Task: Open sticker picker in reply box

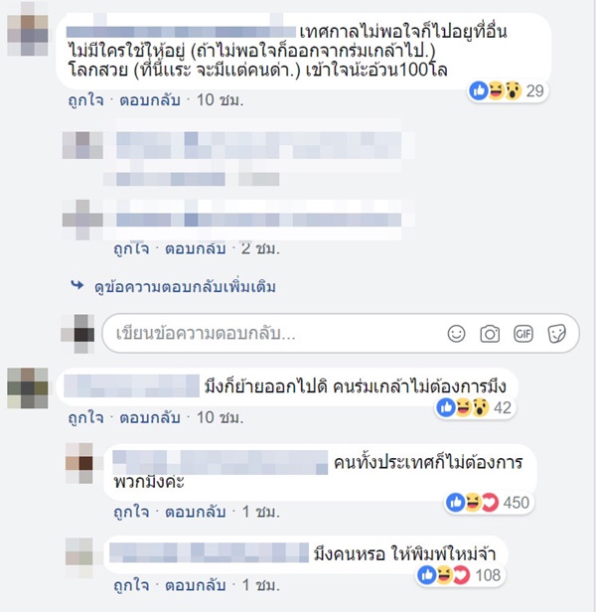Action: [556, 334]
